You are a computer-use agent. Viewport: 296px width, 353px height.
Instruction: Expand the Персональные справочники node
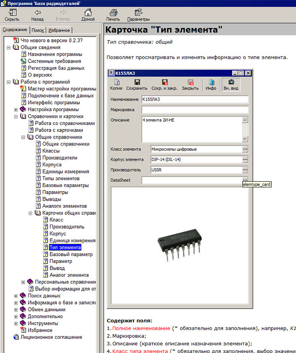pyautogui.click(x=23, y=282)
